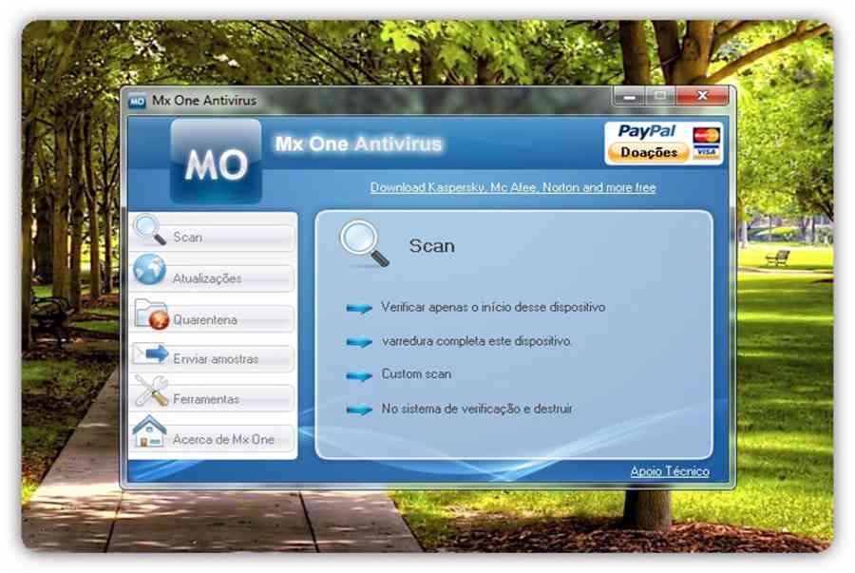
Task: Click the Mx One Antivirus header title text
Action: [358, 143]
